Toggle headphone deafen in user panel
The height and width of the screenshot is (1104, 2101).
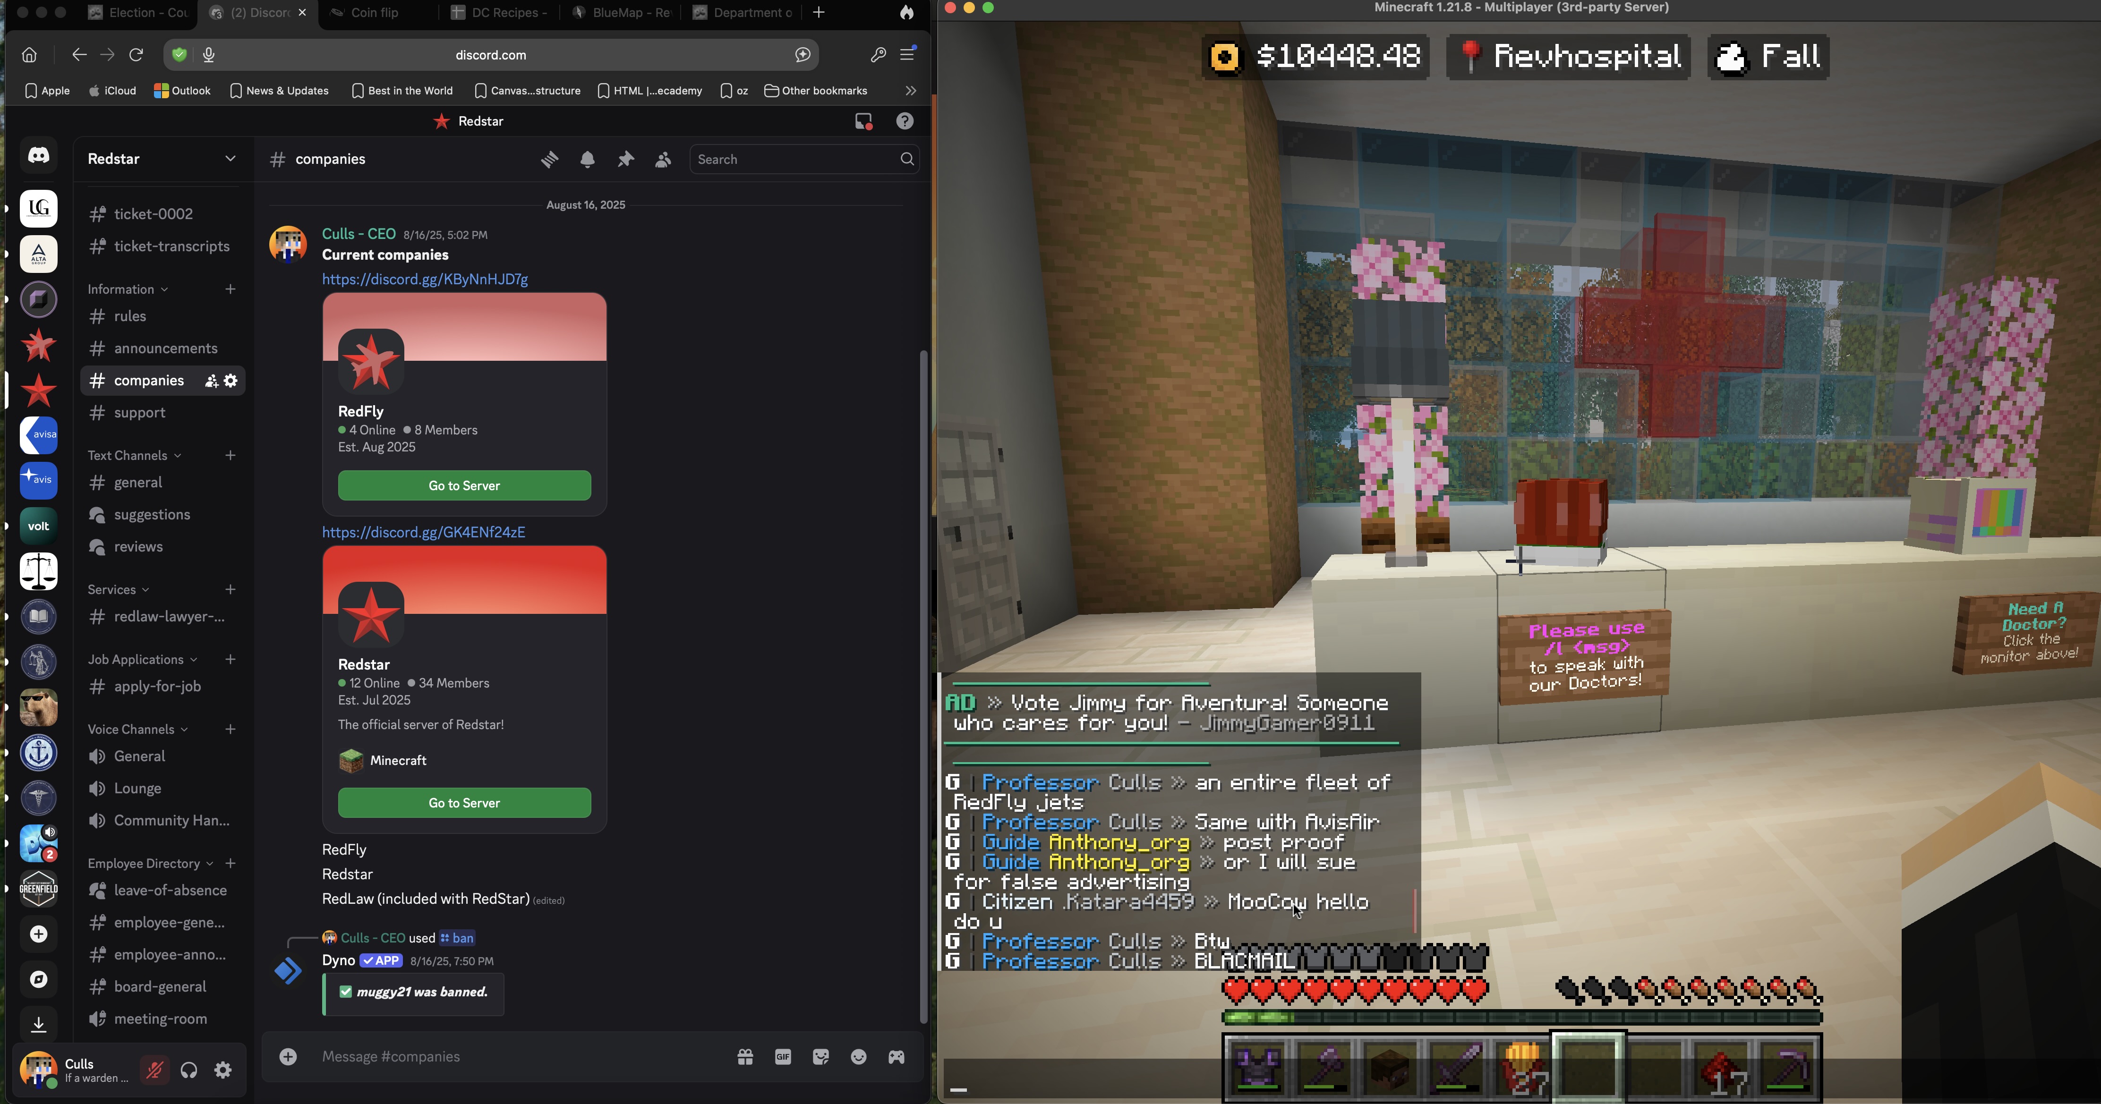188,1070
